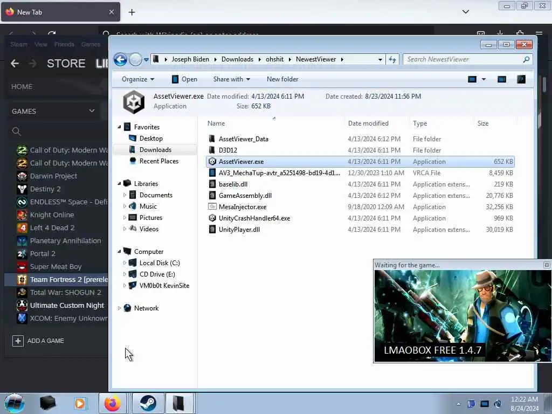This screenshot has width=552, height=414.
Task: Click the New folder button
Action: pos(282,79)
